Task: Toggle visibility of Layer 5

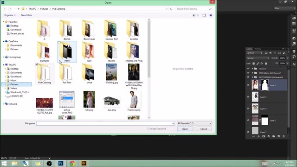Action: [x=248, y=97]
